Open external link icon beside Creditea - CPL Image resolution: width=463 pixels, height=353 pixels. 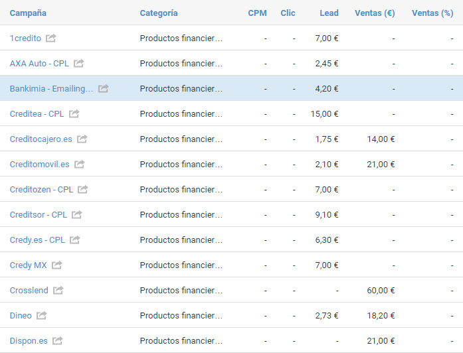tap(74, 113)
